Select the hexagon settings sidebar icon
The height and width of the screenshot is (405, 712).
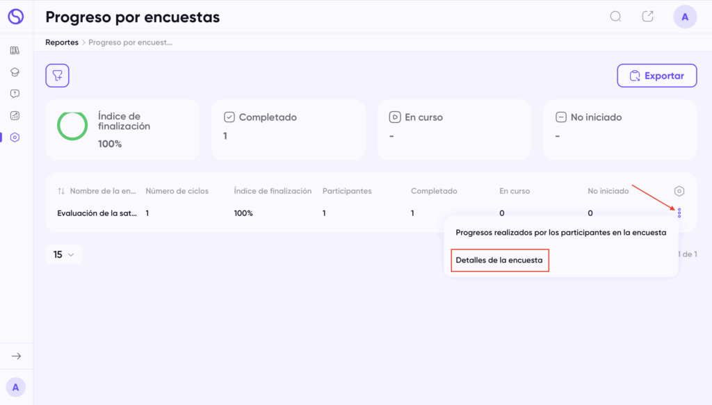[15, 138]
